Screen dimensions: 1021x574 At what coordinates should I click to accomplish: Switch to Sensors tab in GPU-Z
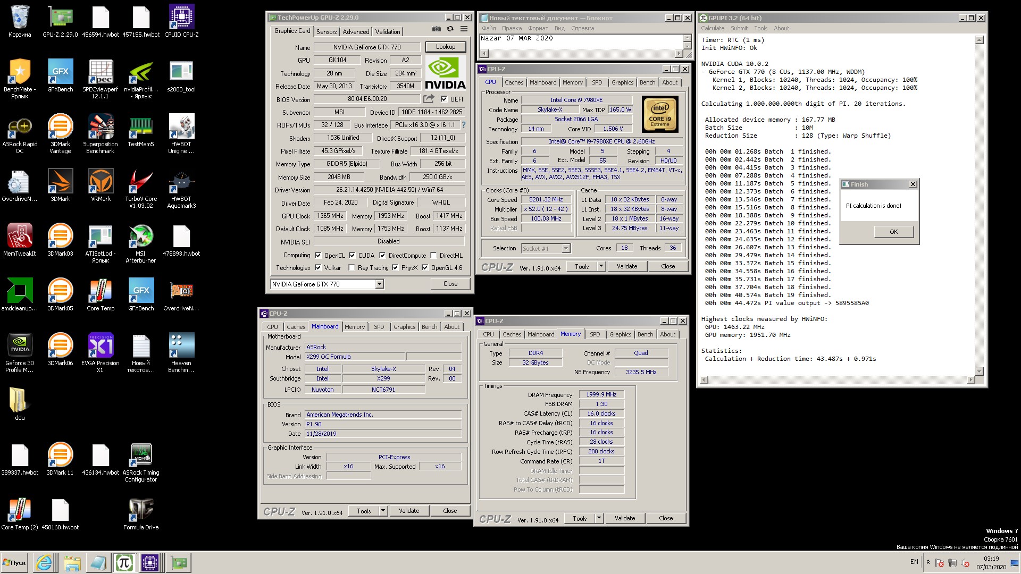tap(327, 32)
